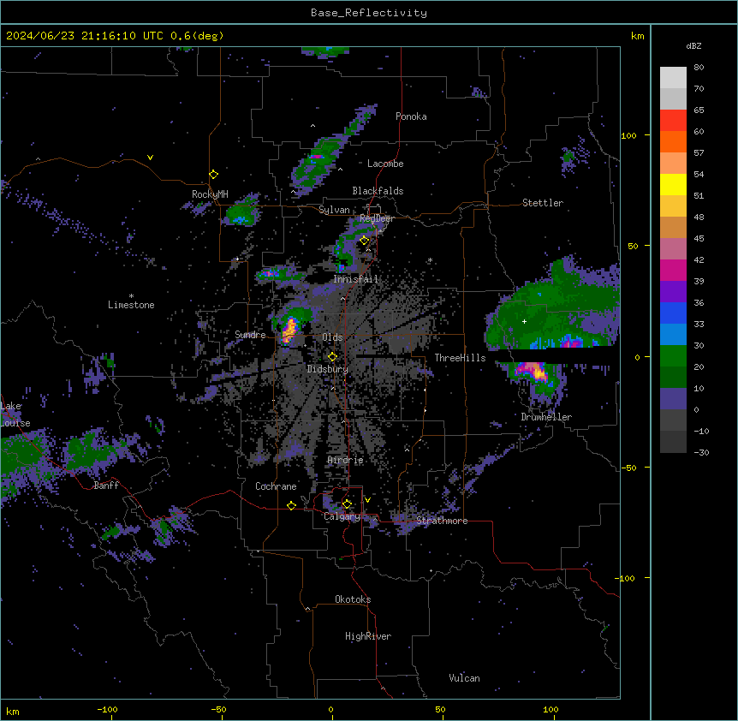Click the pink storm core north of Drumheller
Screen dimensions: 738x721
point(532,371)
